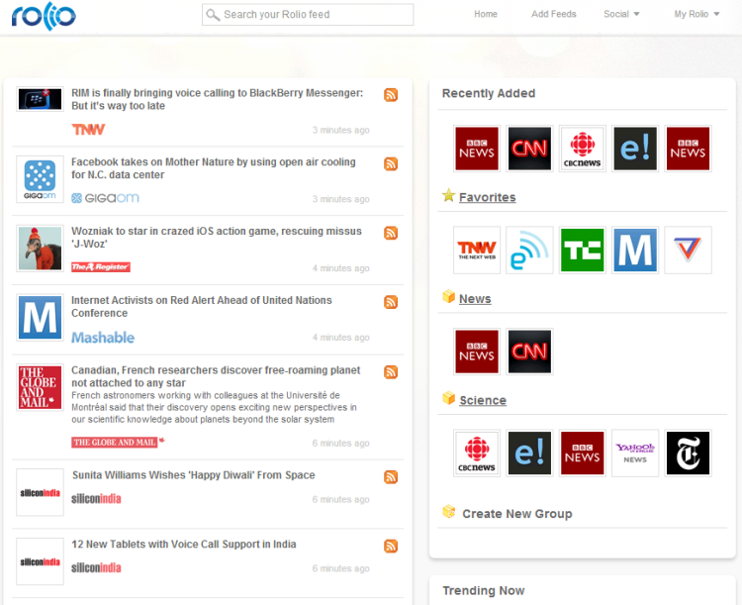This screenshot has height=605, width=742.
Task: Open CBC News feed in Science group
Action: point(477,453)
